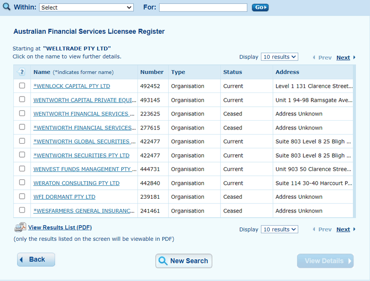Click address Suite 114 30-40 Harcourt P

point(314,183)
